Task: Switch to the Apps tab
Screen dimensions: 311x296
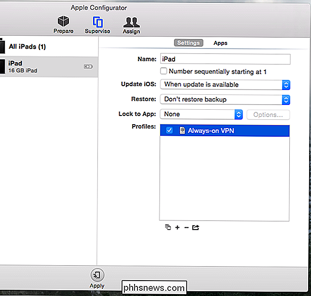Action: (220, 43)
